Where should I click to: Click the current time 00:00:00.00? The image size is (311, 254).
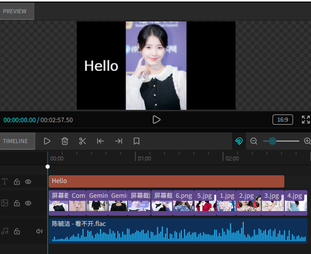(19, 120)
